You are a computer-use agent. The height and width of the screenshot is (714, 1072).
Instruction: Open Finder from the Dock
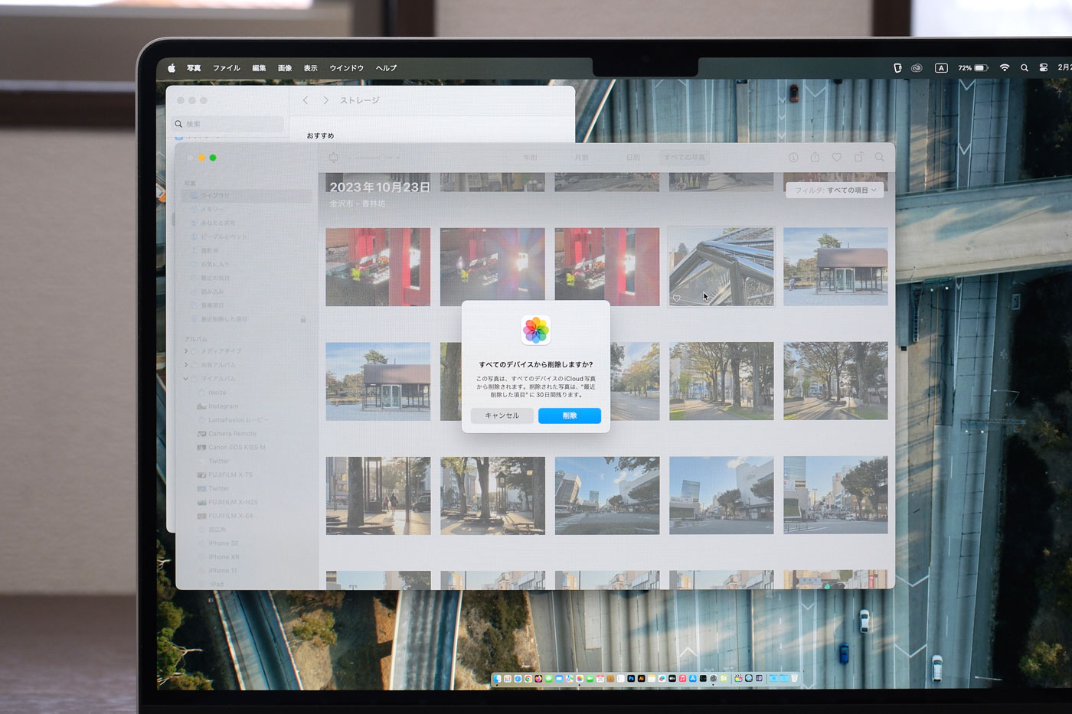(498, 679)
